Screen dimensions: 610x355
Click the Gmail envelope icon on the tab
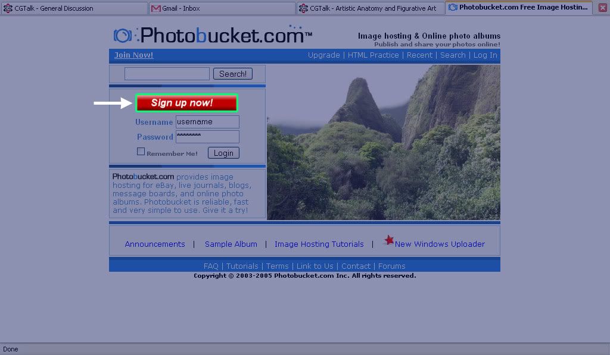[155, 8]
